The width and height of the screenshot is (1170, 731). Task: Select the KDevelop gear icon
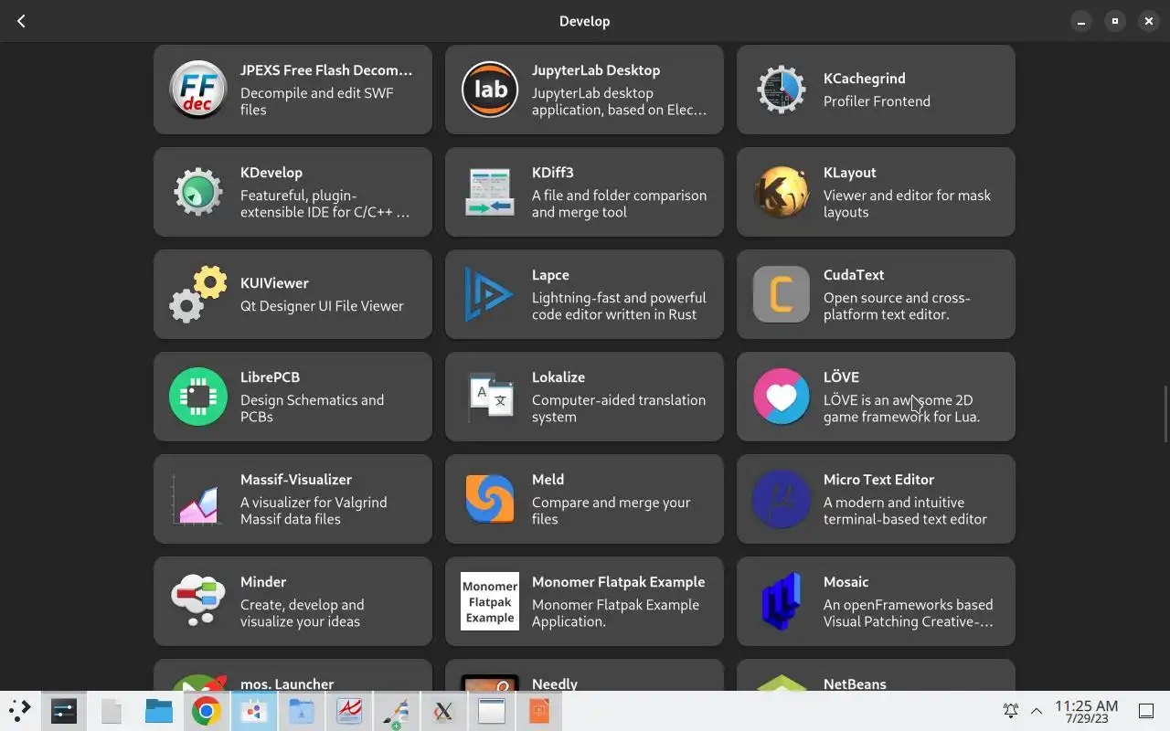coord(198,192)
